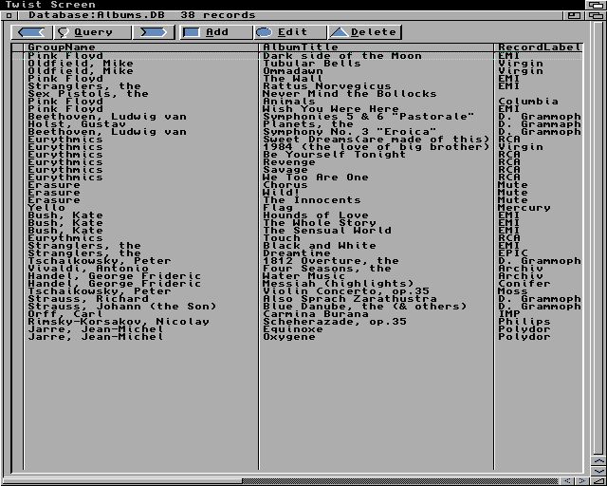Select 'The Sensual World' album cell
Screen dimensions: 607x486
(x=327, y=231)
